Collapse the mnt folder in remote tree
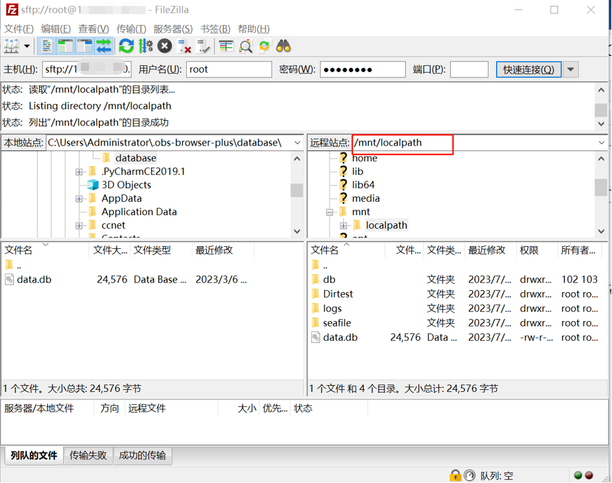The image size is (612, 483). (x=330, y=212)
